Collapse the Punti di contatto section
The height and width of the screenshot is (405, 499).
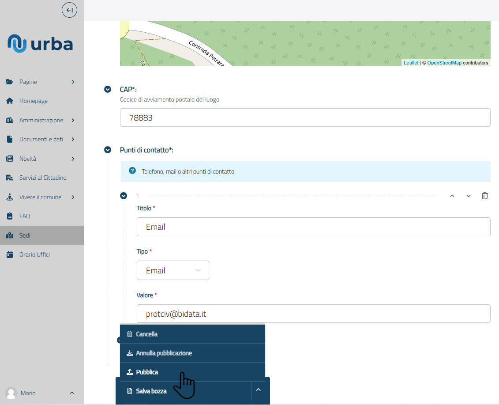coord(107,150)
